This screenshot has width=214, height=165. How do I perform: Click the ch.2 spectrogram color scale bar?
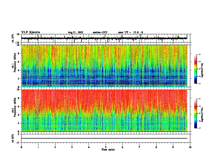195,114
